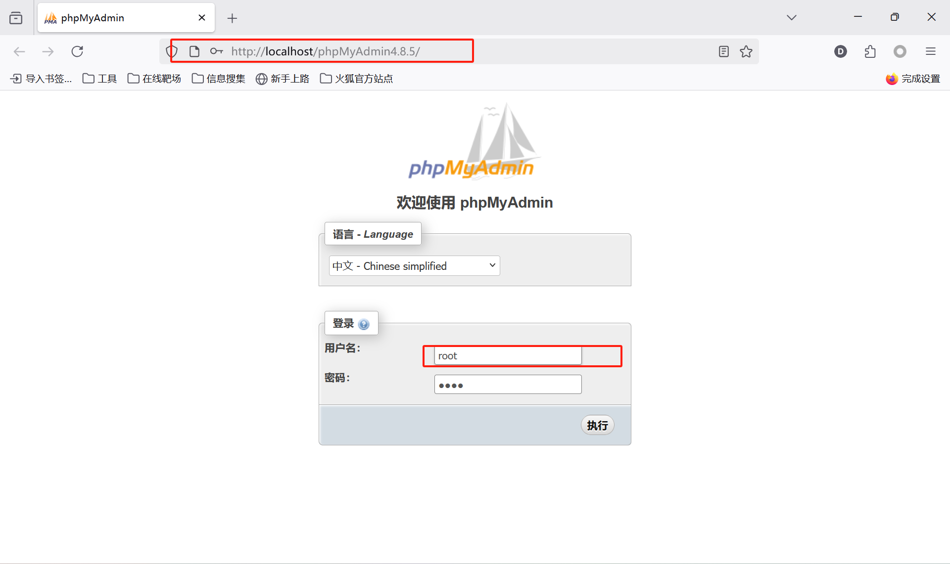Click the 密码 label
Screen dimensions: 950x564
[x=337, y=378]
